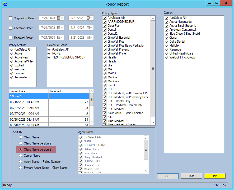Click the yellow Help button

pyautogui.click(x=214, y=176)
